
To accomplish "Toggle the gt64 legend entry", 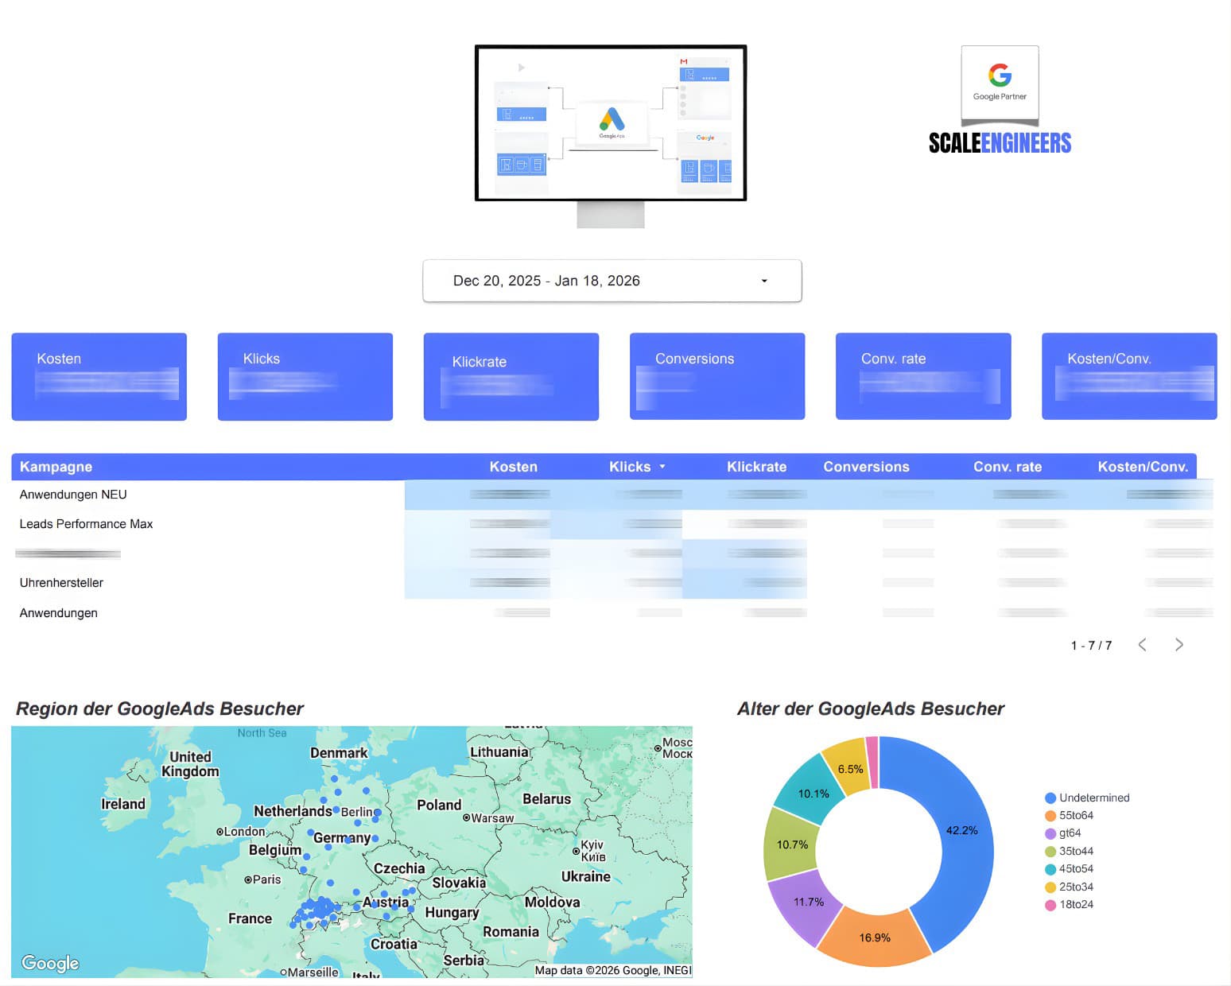I will click(x=1070, y=833).
